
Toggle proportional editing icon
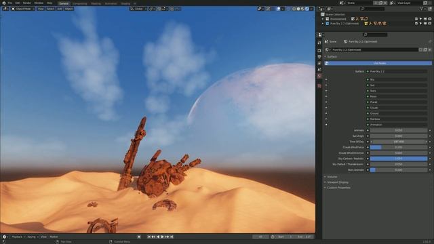point(172,9)
